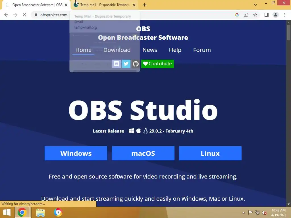Click the green Contribute button

coord(157,64)
